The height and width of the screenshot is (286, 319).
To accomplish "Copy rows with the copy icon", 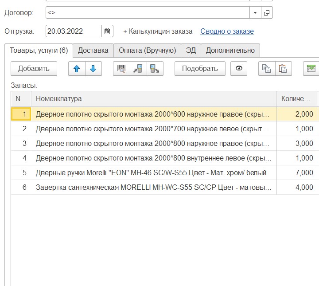I will 267,69.
